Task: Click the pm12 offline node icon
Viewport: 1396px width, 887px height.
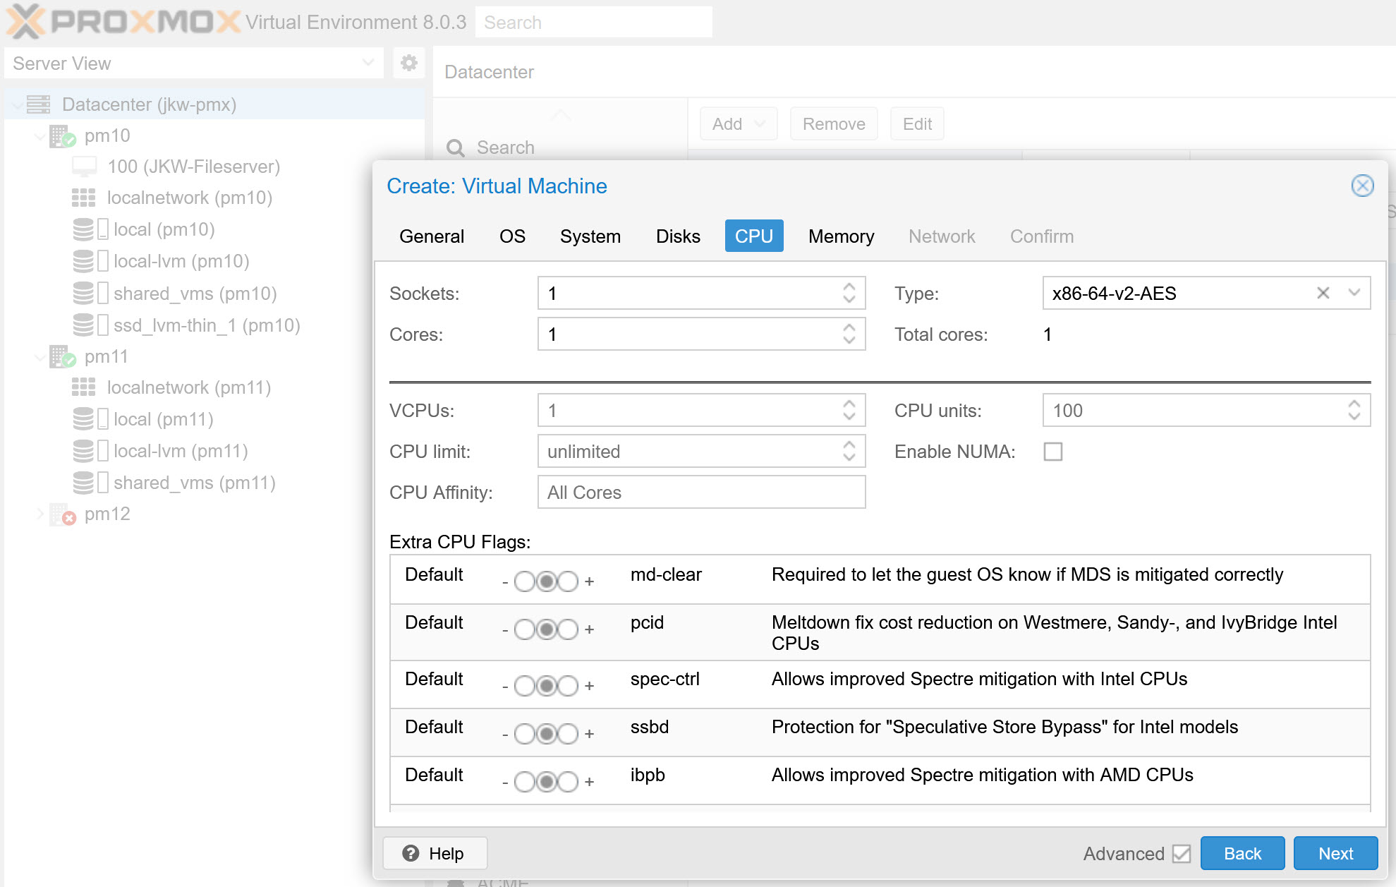Action: (x=62, y=514)
